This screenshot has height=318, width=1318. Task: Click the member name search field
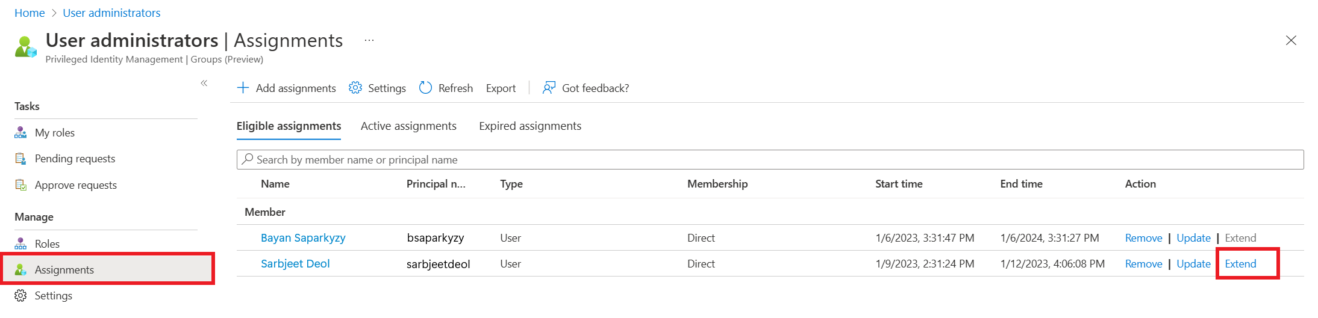tap(770, 160)
